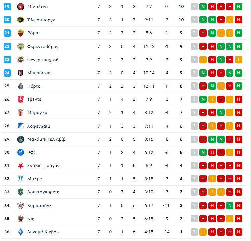The height and width of the screenshot is (241, 251).
Task: Click the Ρόμα club crest
Action: (x=21, y=33)
